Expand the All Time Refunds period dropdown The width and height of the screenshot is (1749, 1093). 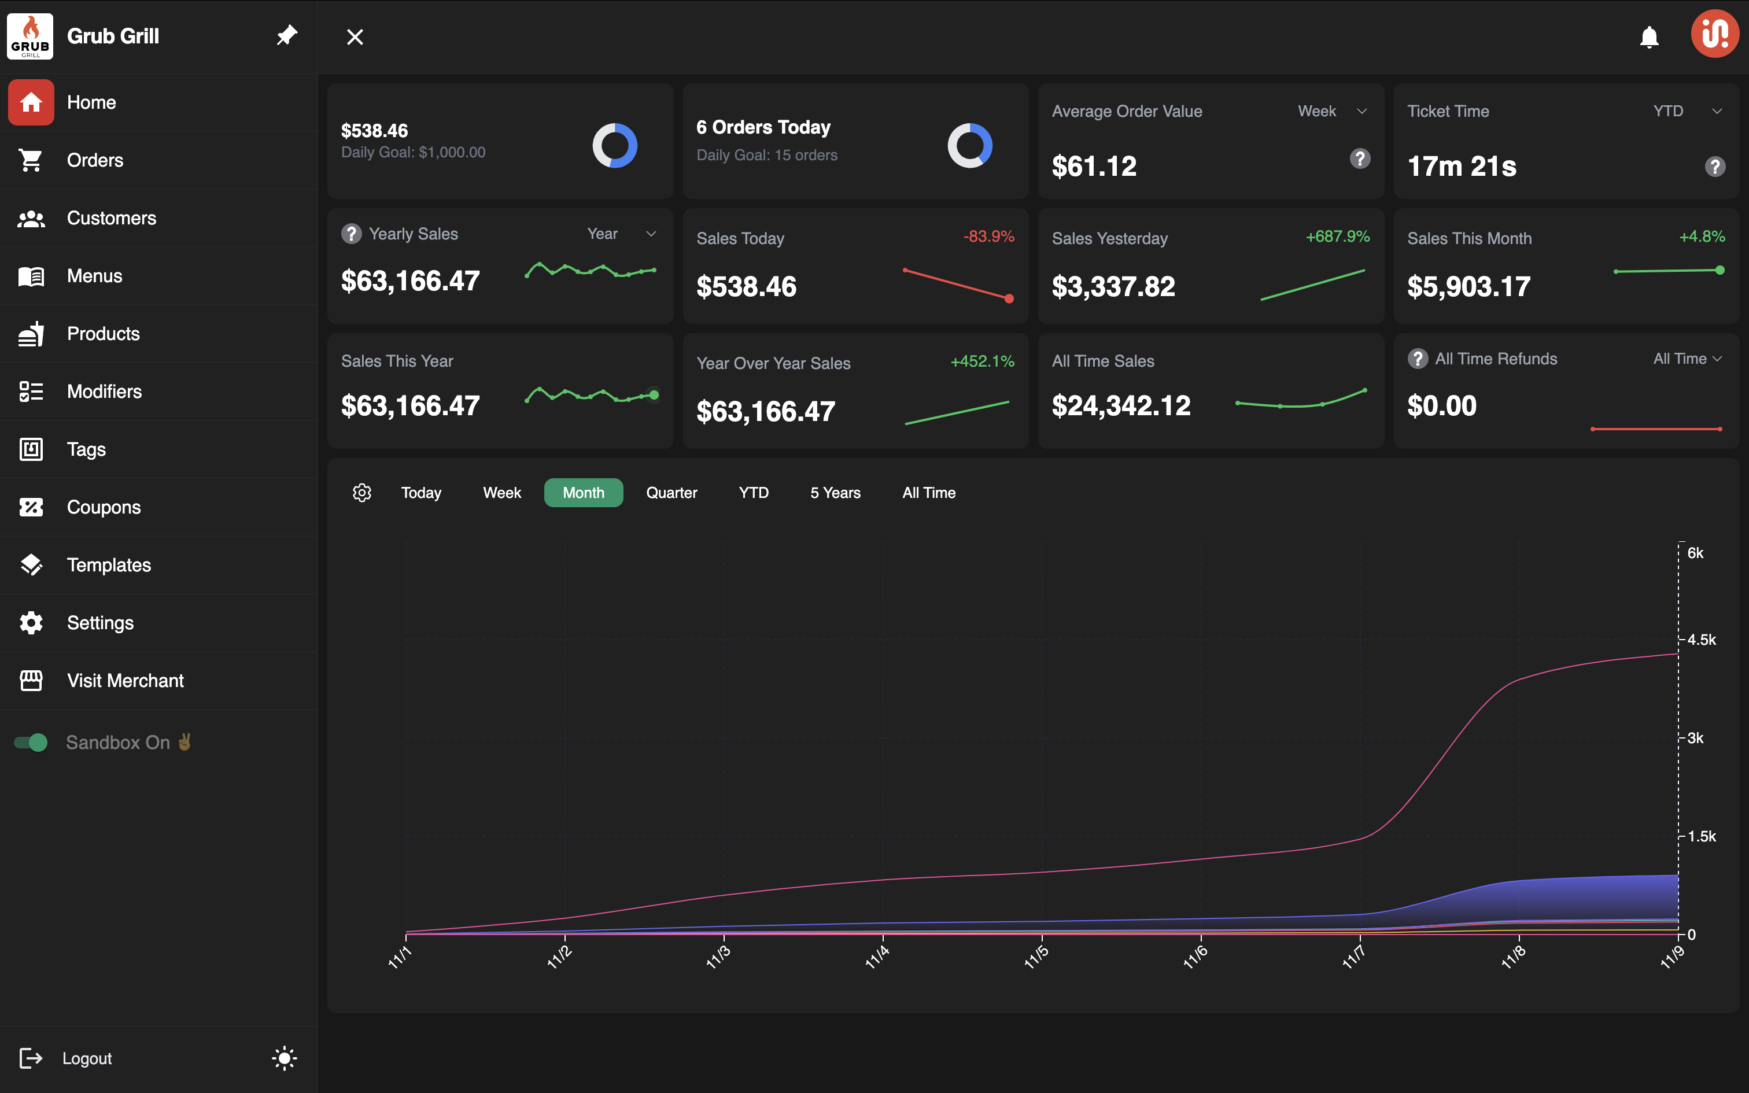point(1687,359)
